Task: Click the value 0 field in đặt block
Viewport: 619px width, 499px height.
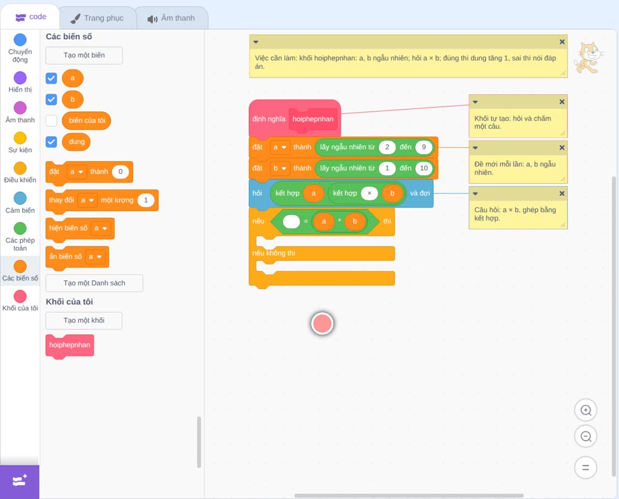Action: tap(121, 171)
